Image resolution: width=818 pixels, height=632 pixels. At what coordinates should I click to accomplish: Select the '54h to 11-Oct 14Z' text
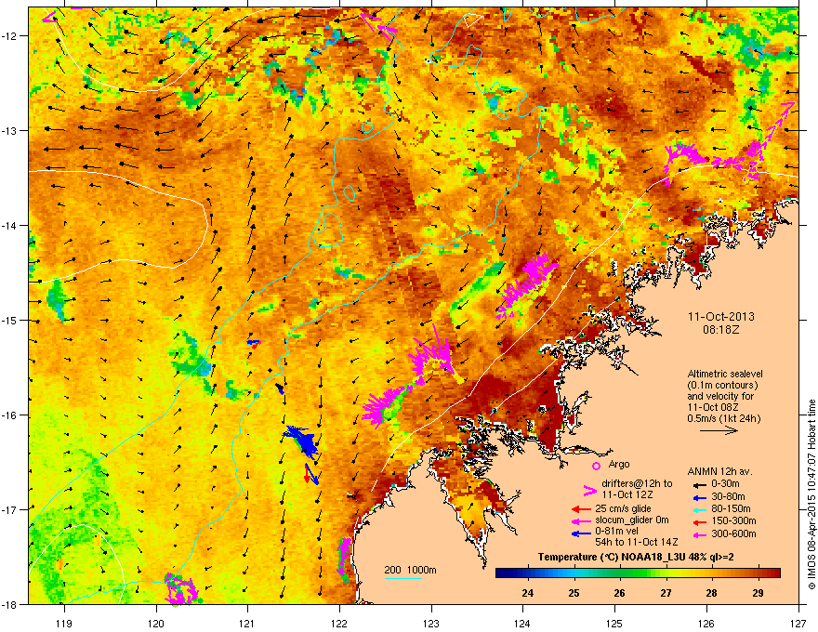637,542
